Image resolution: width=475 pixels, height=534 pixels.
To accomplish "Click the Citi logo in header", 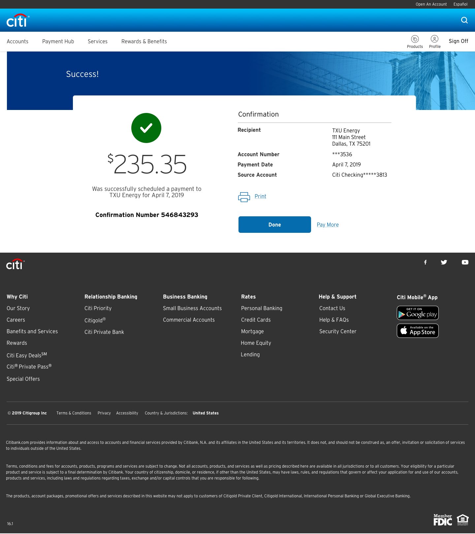I will [x=18, y=20].
